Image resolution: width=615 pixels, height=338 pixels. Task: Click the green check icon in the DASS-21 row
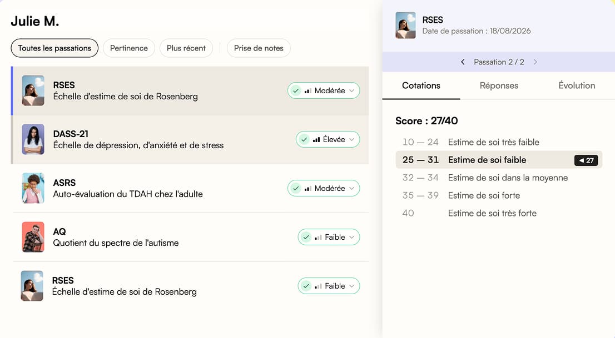[304, 139]
